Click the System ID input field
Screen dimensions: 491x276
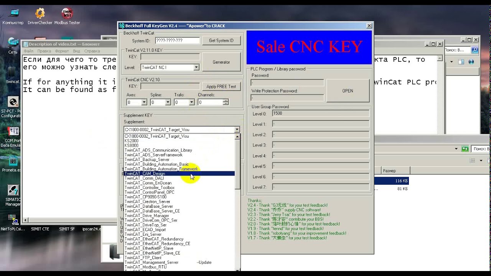point(178,41)
